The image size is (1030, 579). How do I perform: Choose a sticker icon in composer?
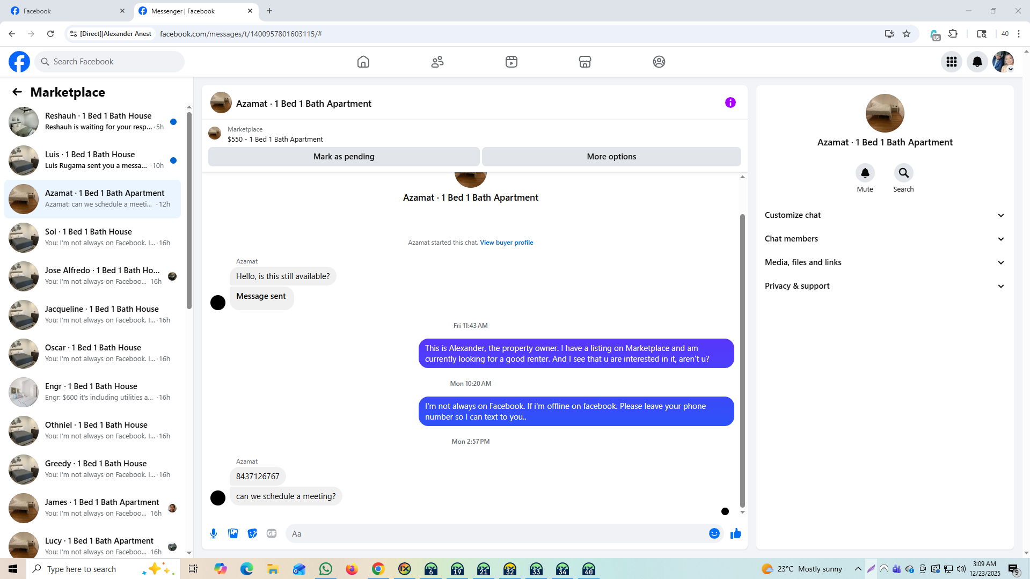tap(252, 533)
